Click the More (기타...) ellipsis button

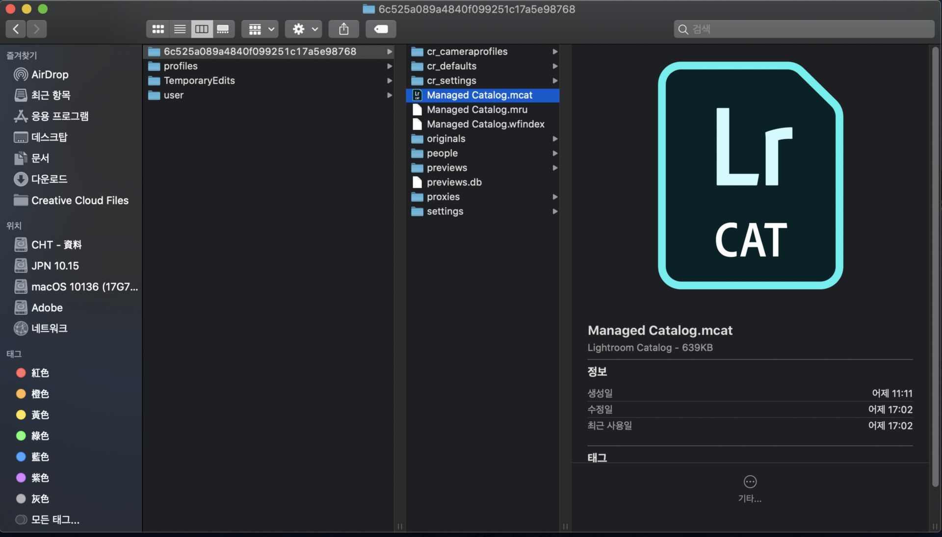click(x=750, y=482)
